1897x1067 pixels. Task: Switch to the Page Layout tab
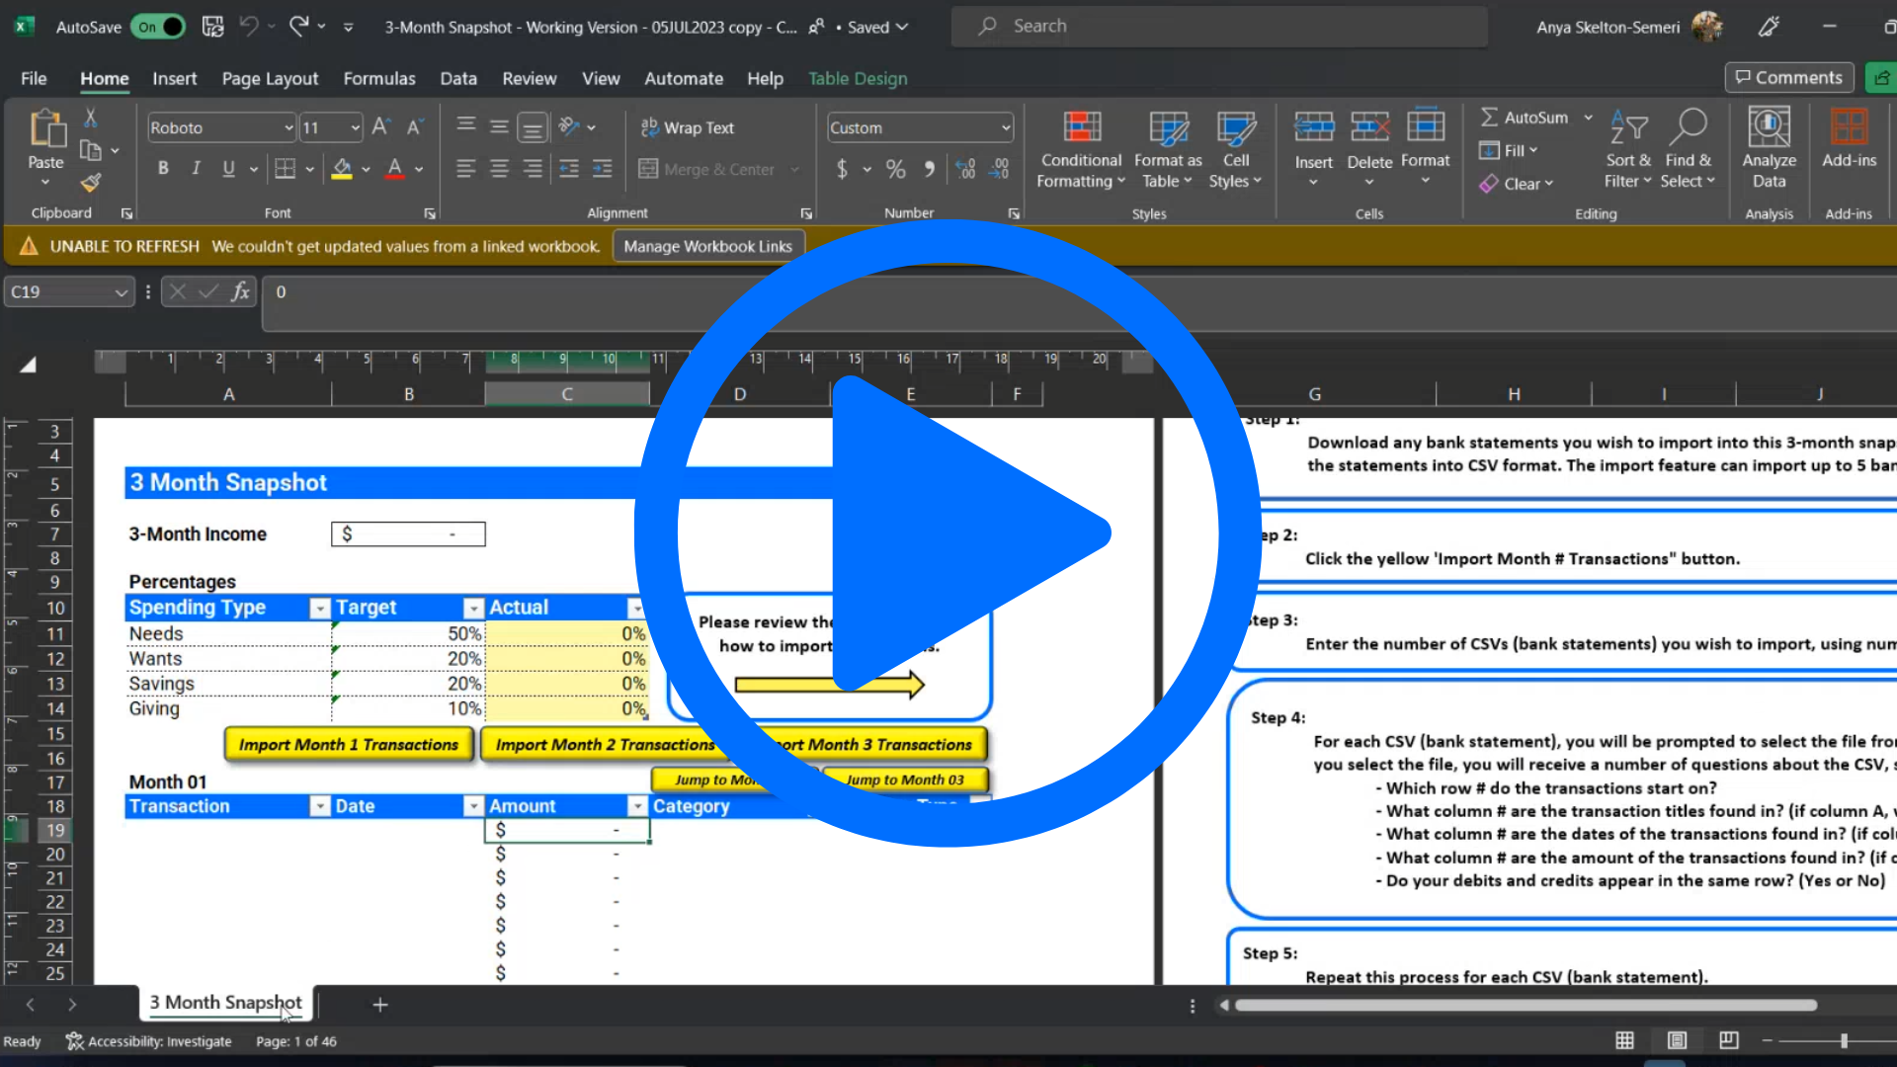(x=270, y=78)
